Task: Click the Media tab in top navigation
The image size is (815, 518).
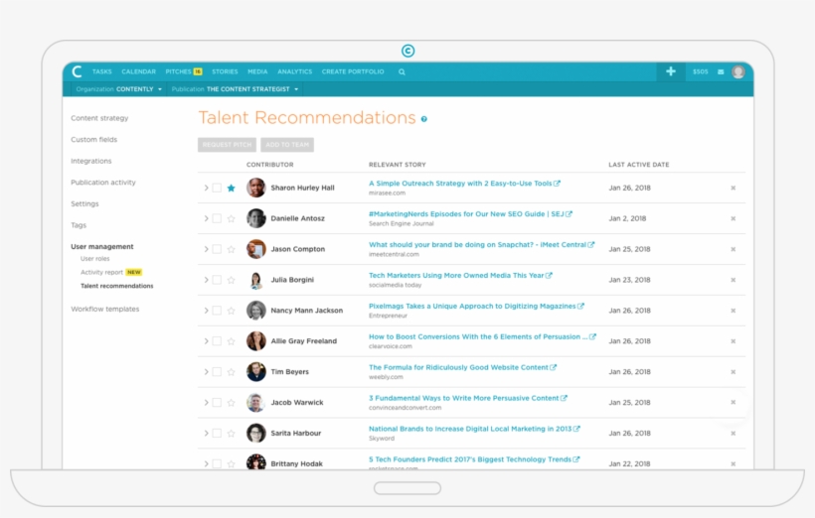Action: pos(257,71)
